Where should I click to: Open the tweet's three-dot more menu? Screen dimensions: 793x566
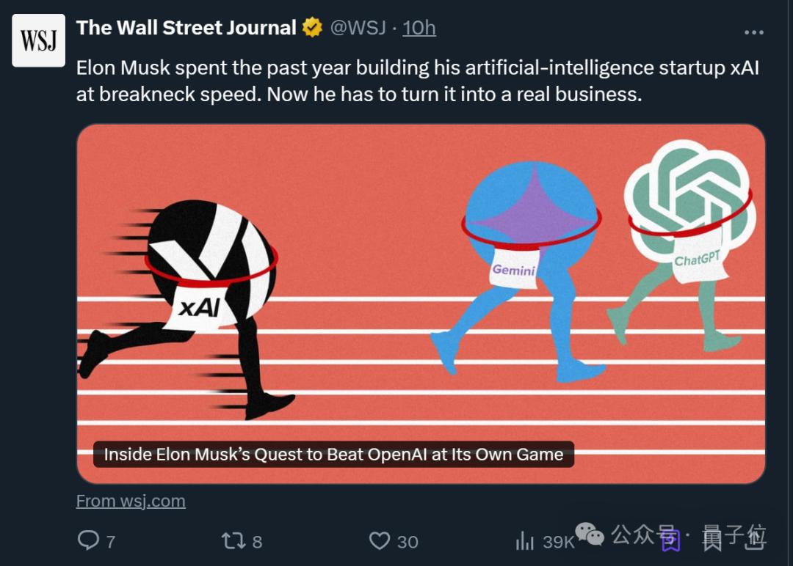click(754, 32)
